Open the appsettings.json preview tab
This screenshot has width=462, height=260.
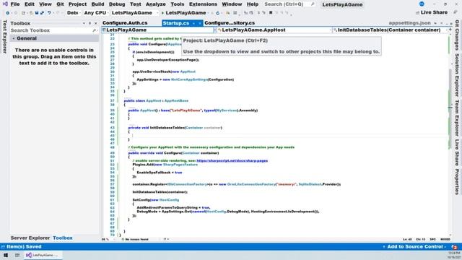point(409,23)
